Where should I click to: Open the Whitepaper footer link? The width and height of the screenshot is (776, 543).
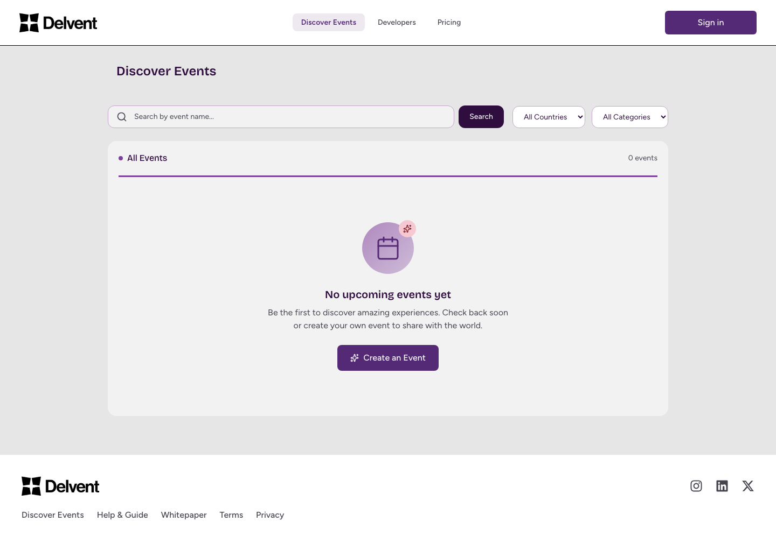(184, 515)
